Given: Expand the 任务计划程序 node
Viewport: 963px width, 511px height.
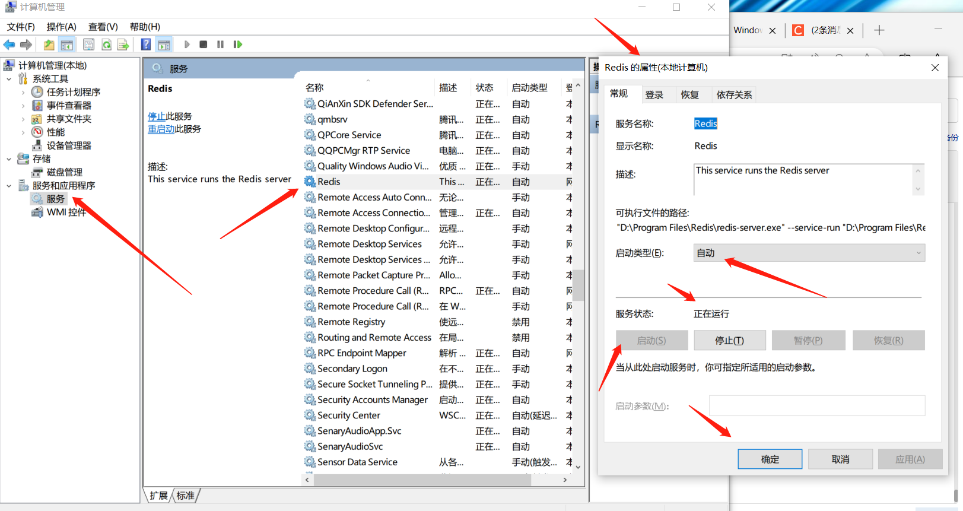Looking at the screenshot, I should [x=23, y=92].
